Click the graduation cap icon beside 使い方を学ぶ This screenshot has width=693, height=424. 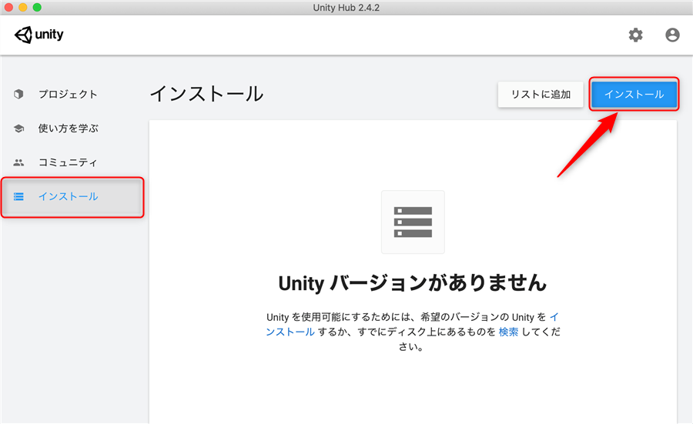(x=18, y=129)
